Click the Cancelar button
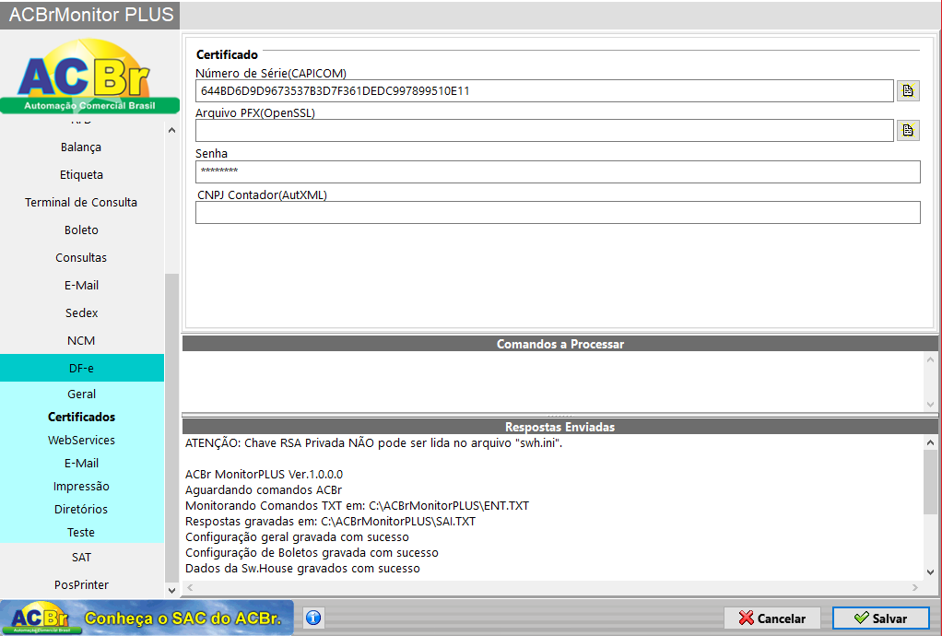 coord(772,618)
